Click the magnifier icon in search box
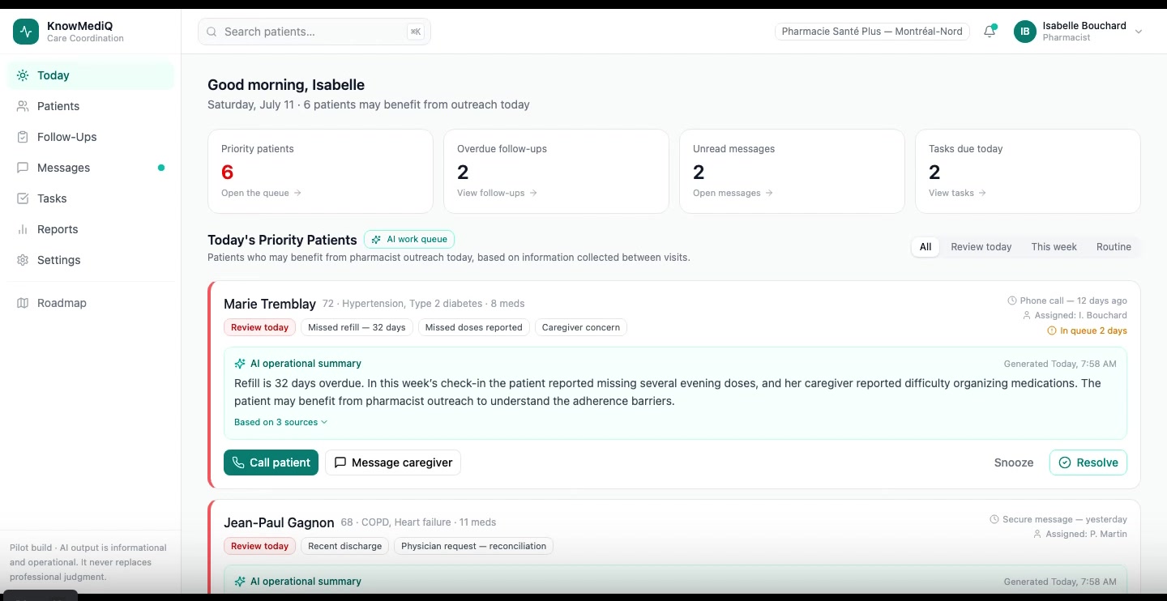The image size is (1167, 601). click(212, 32)
